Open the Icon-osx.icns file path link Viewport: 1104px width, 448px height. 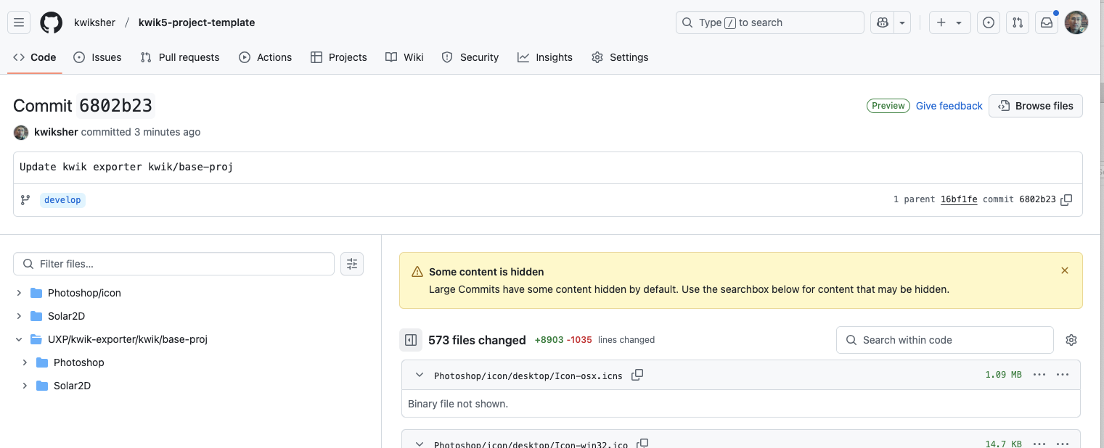pos(528,376)
